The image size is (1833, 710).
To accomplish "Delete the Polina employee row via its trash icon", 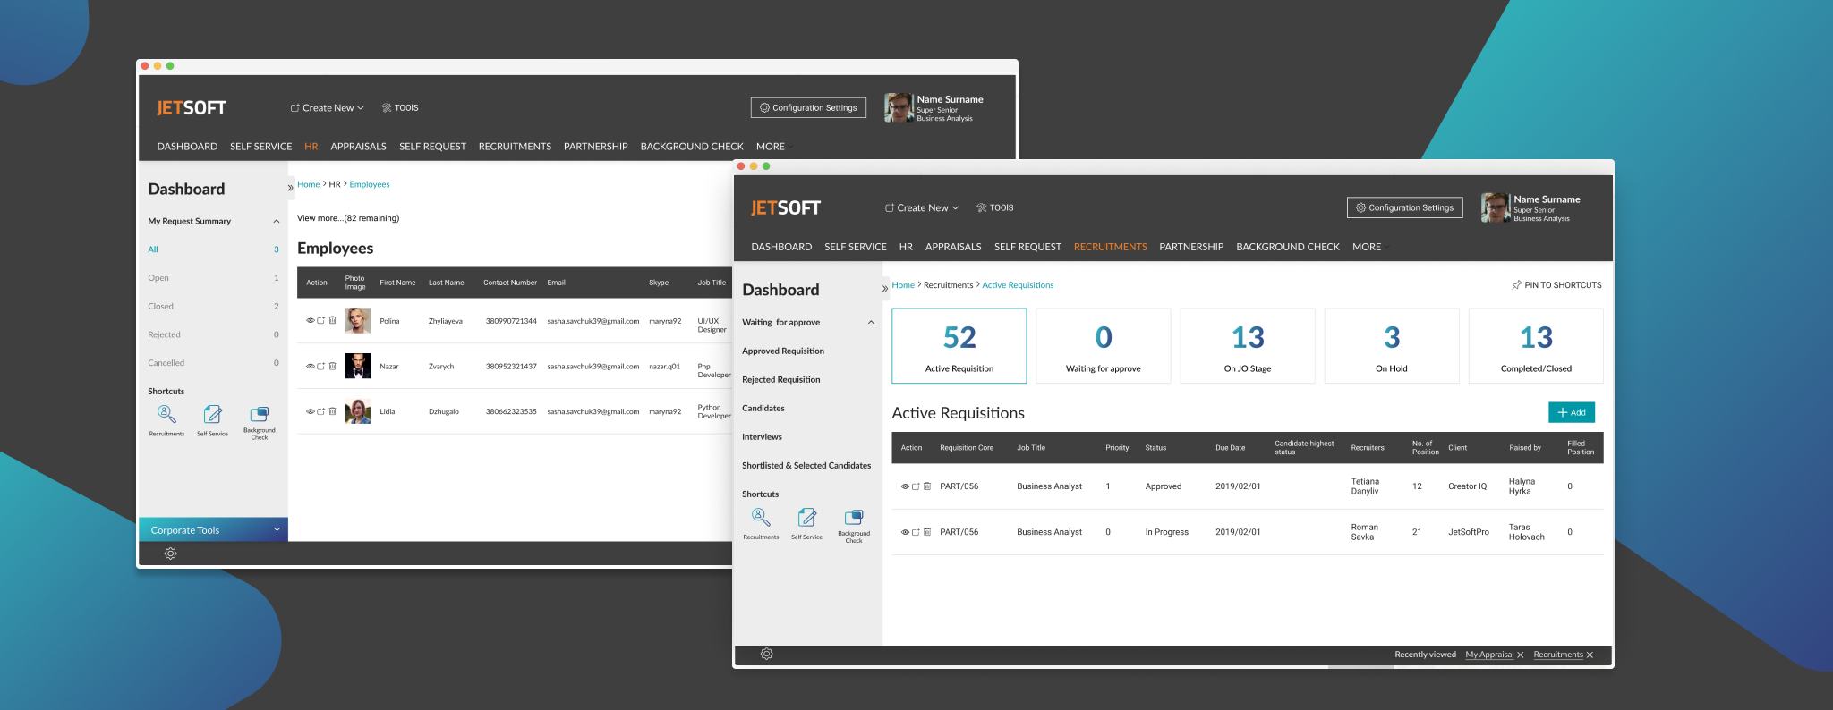I will point(332,320).
